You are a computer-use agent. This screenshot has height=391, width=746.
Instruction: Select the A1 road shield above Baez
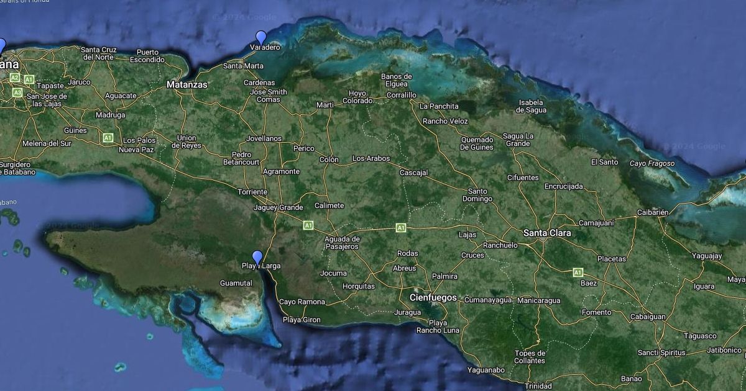tap(578, 272)
